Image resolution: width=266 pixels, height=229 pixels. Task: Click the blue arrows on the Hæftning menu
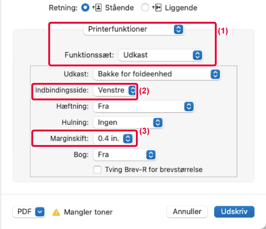(x=189, y=106)
